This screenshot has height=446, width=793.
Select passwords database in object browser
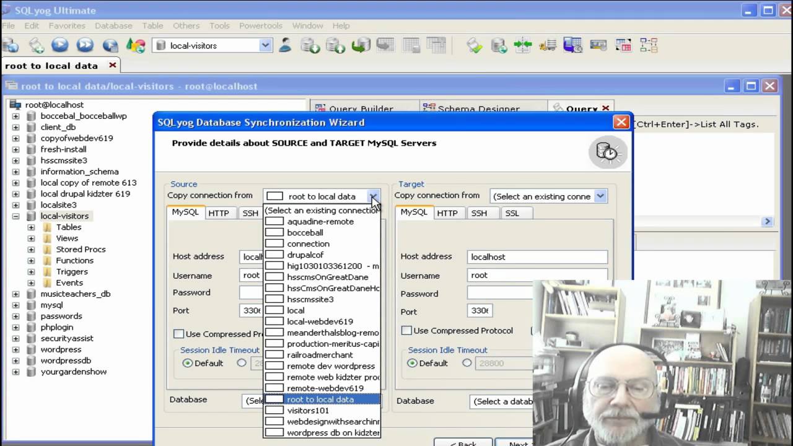tap(61, 316)
